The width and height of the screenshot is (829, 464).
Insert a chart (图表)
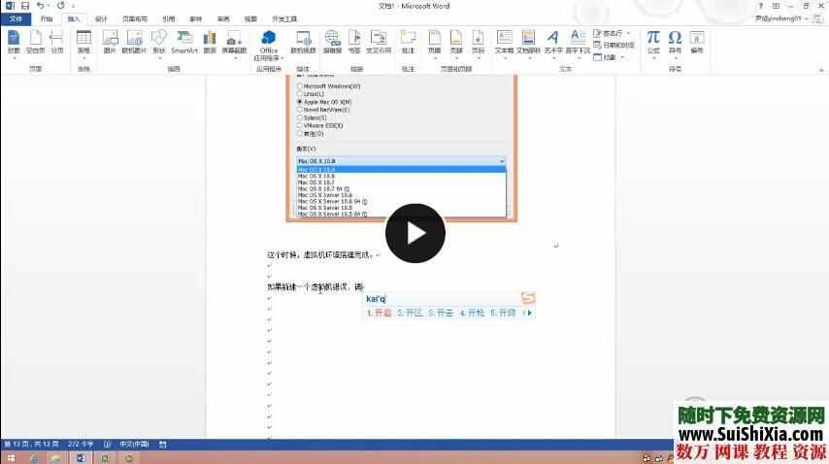tap(210, 43)
